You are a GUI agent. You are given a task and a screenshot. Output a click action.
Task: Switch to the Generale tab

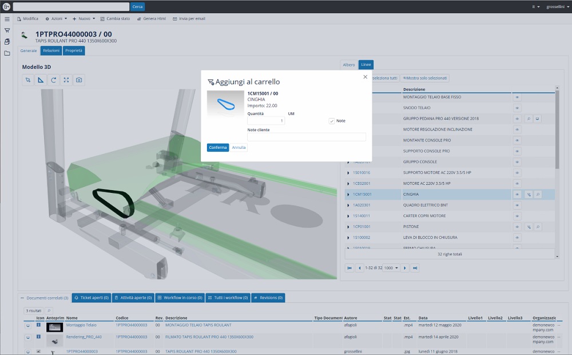[x=29, y=51]
